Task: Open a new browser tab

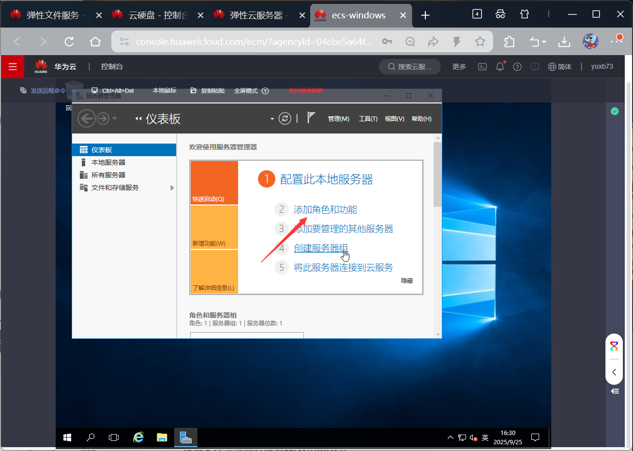Action: coord(425,15)
